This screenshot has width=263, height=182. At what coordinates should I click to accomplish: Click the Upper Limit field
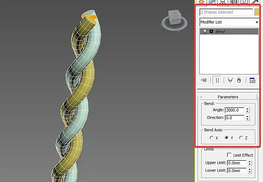[237, 163]
